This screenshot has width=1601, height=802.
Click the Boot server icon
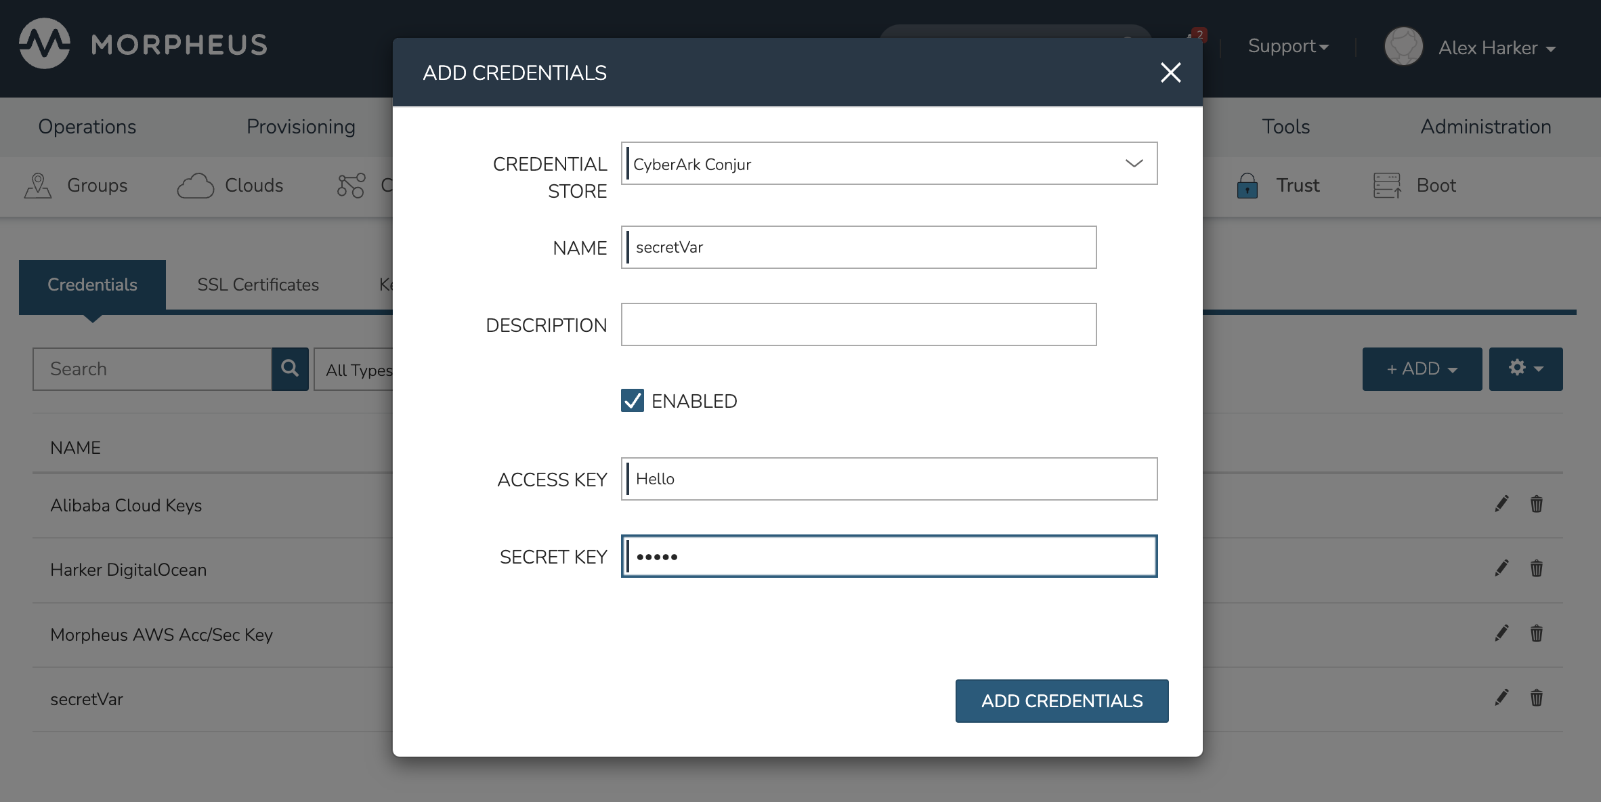[x=1386, y=186]
